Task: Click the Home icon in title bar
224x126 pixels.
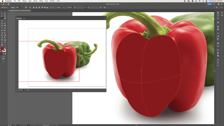Action: pyautogui.click(x=8, y=4)
